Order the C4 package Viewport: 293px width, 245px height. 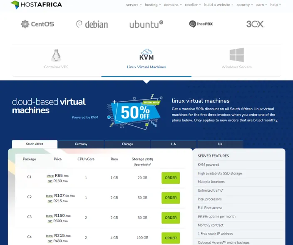coord(171,238)
